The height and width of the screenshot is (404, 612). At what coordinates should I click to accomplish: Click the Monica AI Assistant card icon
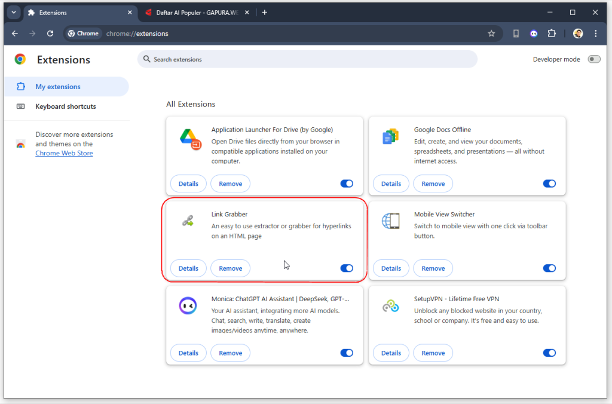click(x=188, y=305)
